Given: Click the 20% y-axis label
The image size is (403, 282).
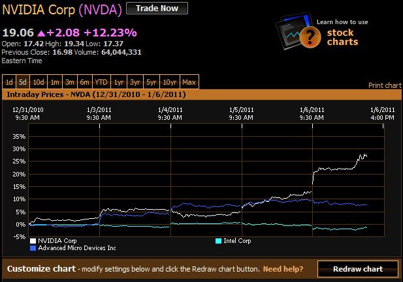Looking at the screenshot, I should (20, 175).
